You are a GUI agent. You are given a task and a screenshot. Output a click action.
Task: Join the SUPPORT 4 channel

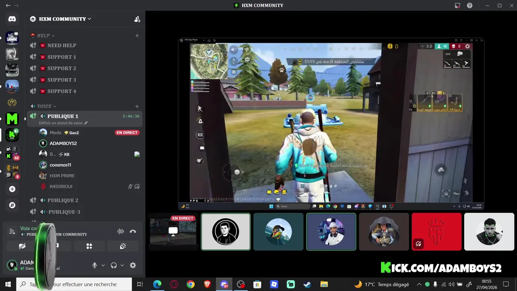(x=85, y=91)
